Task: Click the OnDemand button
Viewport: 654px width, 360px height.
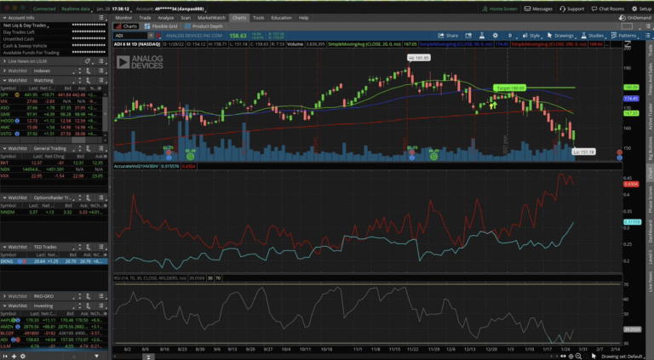Action: pyautogui.click(x=636, y=17)
